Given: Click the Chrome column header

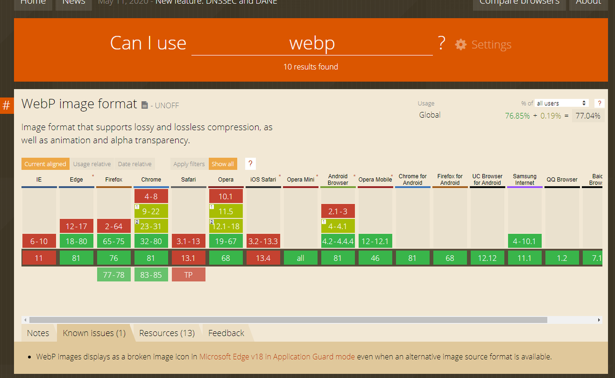Looking at the screenshot, I should coord(151,180).
